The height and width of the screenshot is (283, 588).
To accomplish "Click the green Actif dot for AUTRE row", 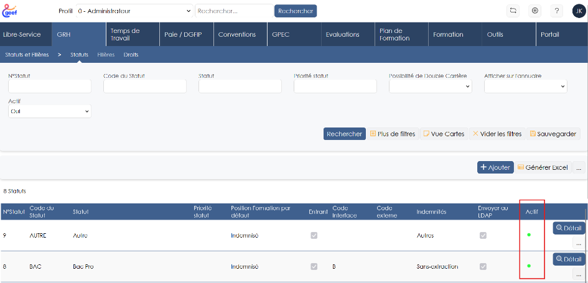I will [x=529, y=234].
